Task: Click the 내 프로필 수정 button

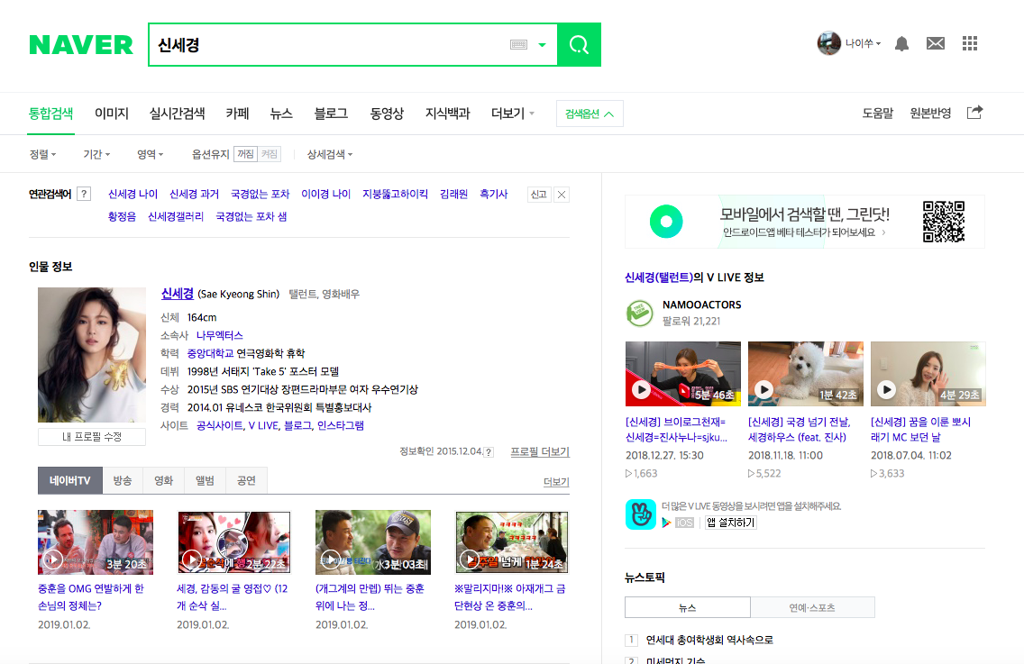Action: coord(92,437)
